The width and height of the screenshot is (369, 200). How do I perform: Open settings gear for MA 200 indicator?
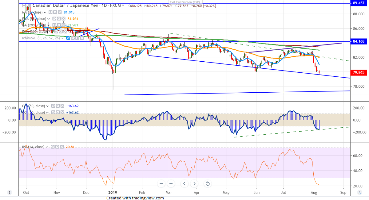(59, 25)
